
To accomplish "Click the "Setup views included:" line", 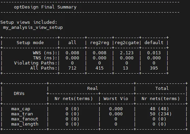I will [29, 22].
